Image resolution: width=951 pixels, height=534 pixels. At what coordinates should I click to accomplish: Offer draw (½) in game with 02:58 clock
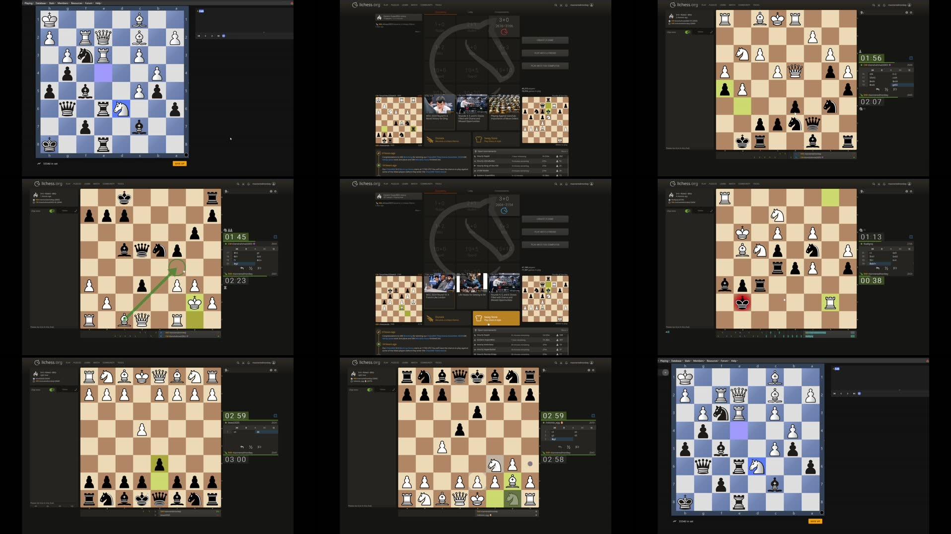[x=569, y=447]
